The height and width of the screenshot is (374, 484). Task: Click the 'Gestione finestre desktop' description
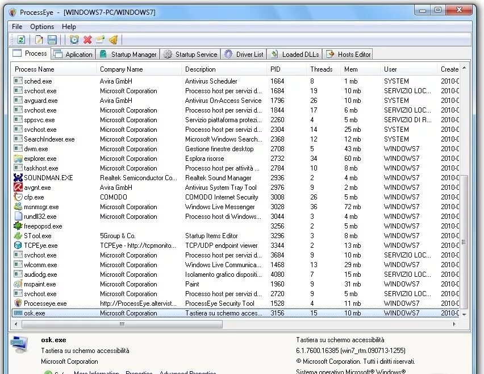pos(219,149)
